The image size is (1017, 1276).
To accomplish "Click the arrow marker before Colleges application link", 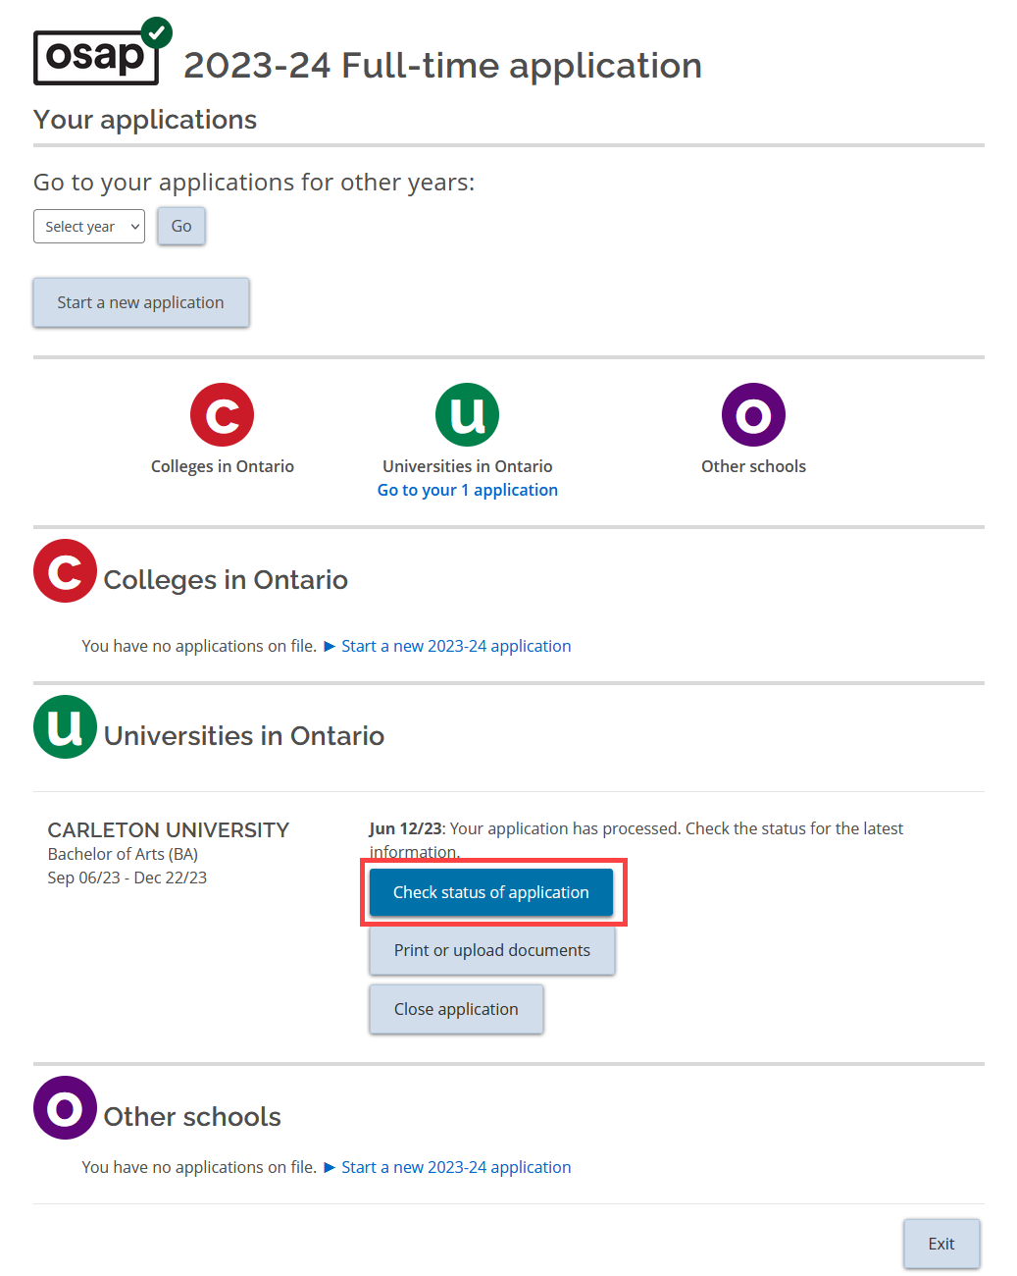I will (x=331, y=646).
